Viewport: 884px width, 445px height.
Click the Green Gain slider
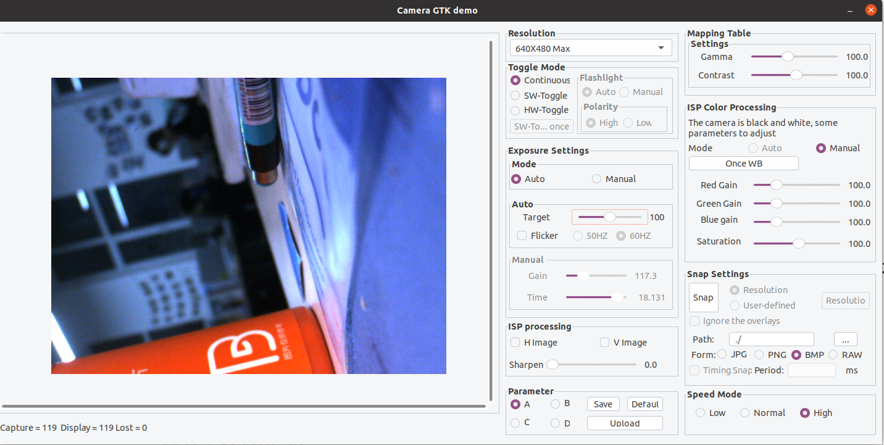coord(796,204)
